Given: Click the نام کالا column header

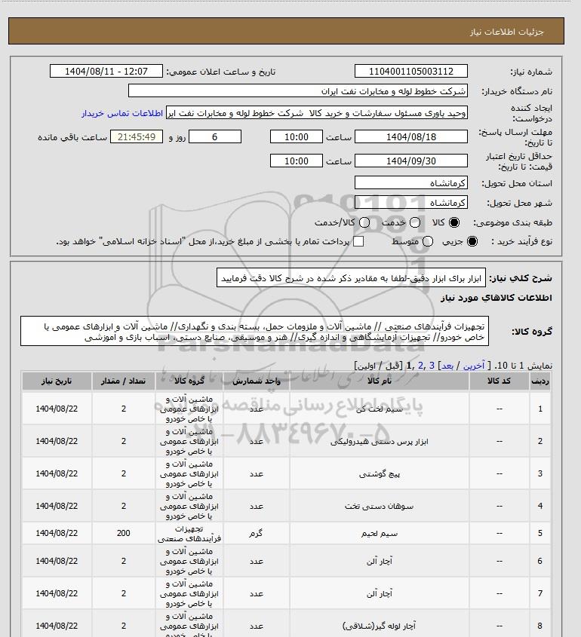Looking at the screenshot, I should 380,381.
